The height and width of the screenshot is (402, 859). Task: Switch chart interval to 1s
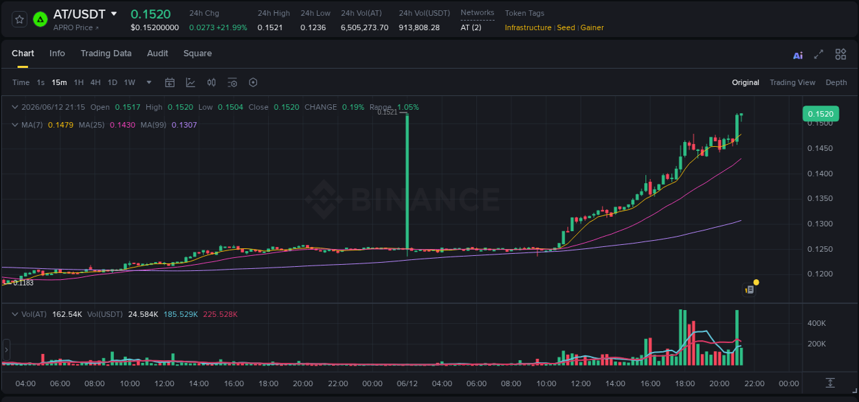tap(41, 82)
